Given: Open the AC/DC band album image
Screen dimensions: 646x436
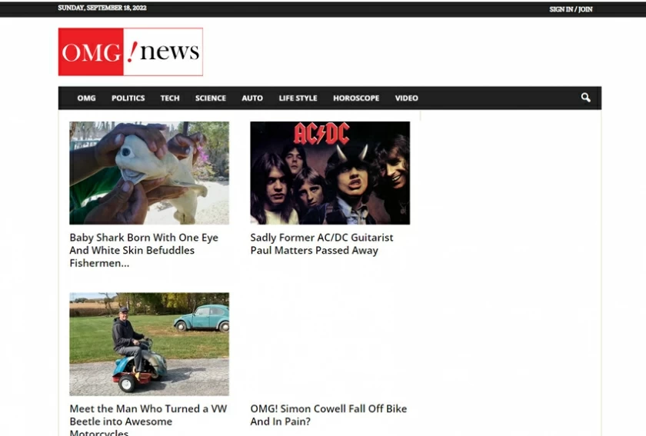Looking at the screenshot, I should [330, 173].
